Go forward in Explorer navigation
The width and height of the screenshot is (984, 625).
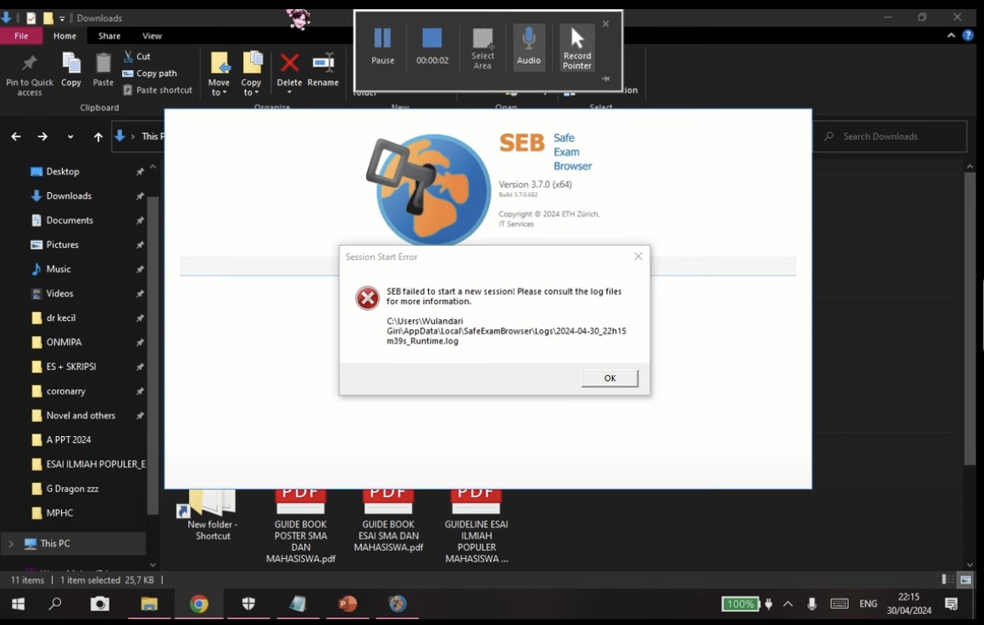43,136
